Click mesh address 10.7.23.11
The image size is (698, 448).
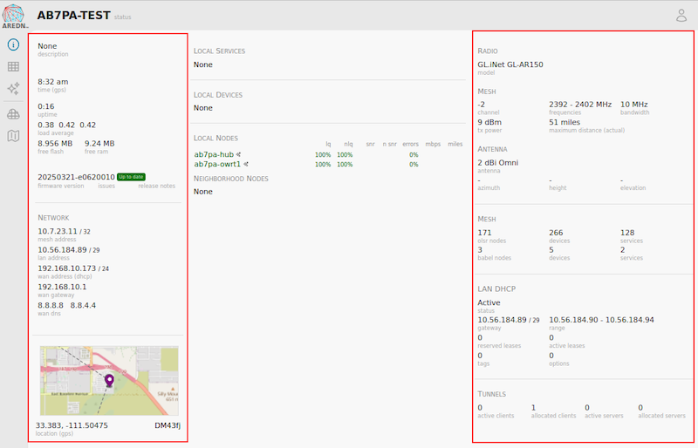tap(58, 231)
